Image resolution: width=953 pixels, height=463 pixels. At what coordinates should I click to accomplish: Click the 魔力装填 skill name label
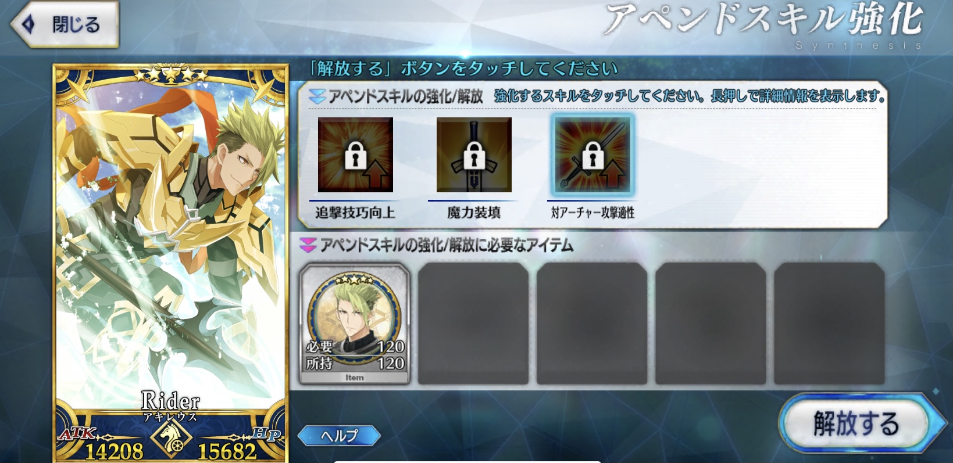474,213
